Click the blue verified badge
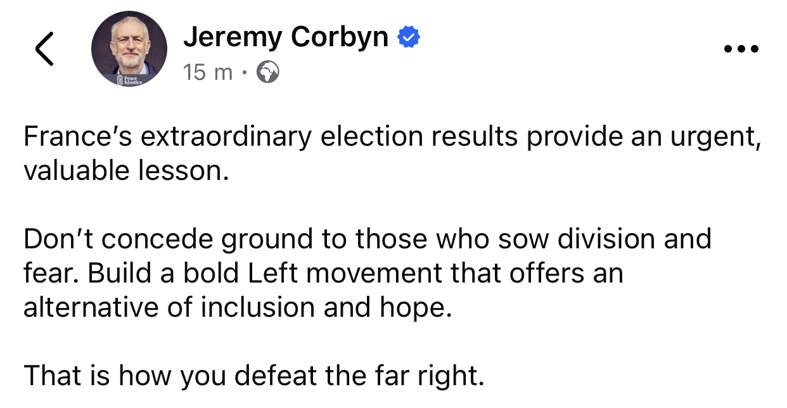The image size is (787, 408). pos(409,39)
